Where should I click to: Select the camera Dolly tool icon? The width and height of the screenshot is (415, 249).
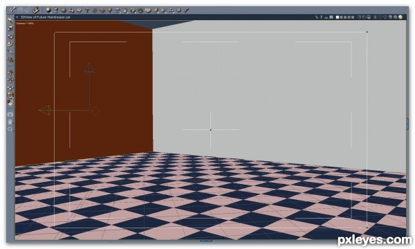click(x=10, y=114)
